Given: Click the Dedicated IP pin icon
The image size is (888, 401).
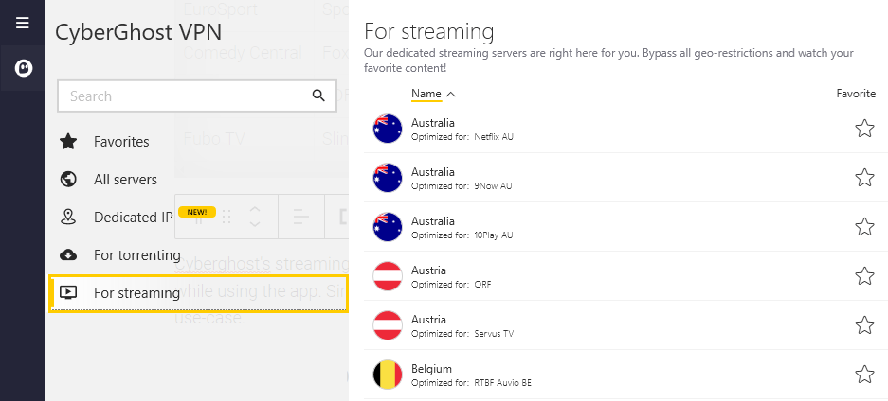Looking at the screenshot, I should (68, 217).
